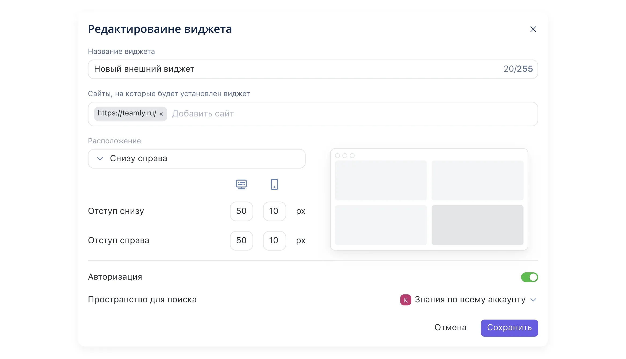Remove the https://teamly.ru/ site tag
The height and width of the screenshot is (359, 626).
tap(161, 114)
